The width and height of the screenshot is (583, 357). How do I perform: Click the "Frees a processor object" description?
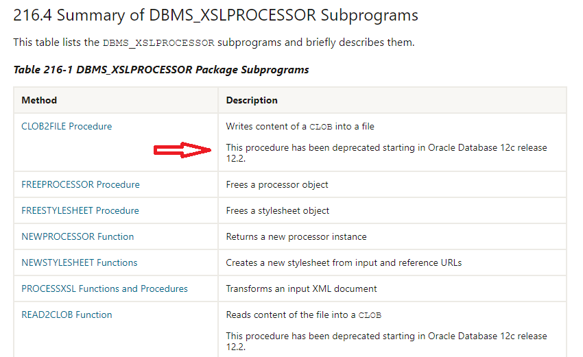click(277, 184)
